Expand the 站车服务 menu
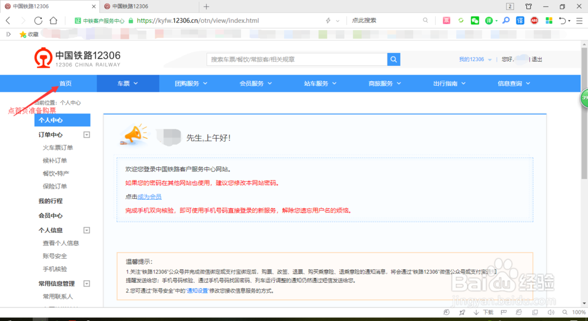 point(320,83)
